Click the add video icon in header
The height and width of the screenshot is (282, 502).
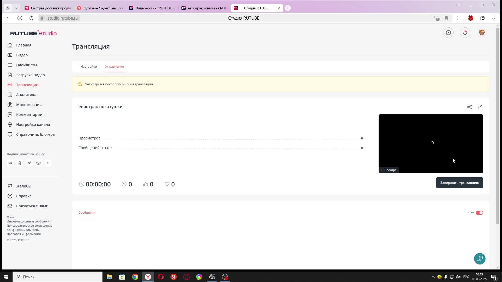point(448,33)
